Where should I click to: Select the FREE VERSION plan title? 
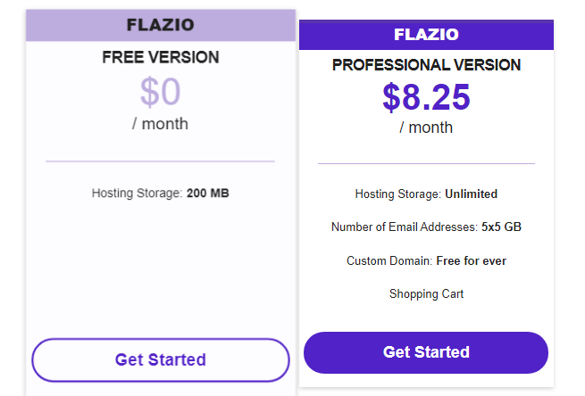(161, 57)
